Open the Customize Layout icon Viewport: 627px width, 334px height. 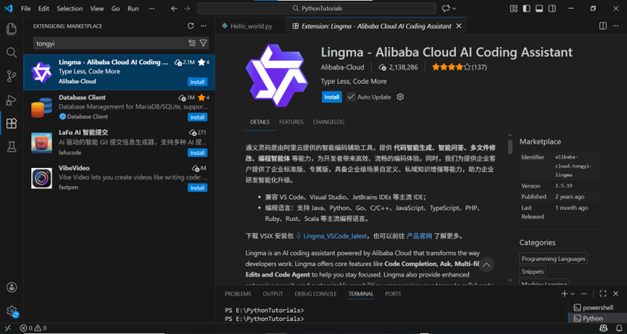[x=513, y=9]
